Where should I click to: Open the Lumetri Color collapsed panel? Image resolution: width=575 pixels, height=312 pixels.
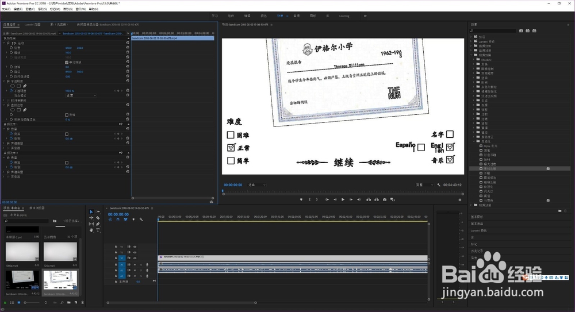[478, 230]
